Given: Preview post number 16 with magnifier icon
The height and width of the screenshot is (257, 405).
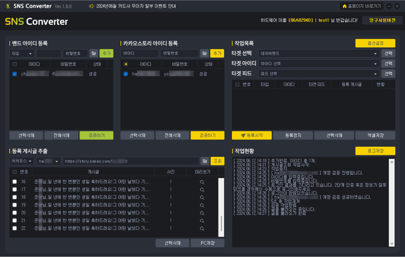Looking at the screenshot, I should click(202, 182).
